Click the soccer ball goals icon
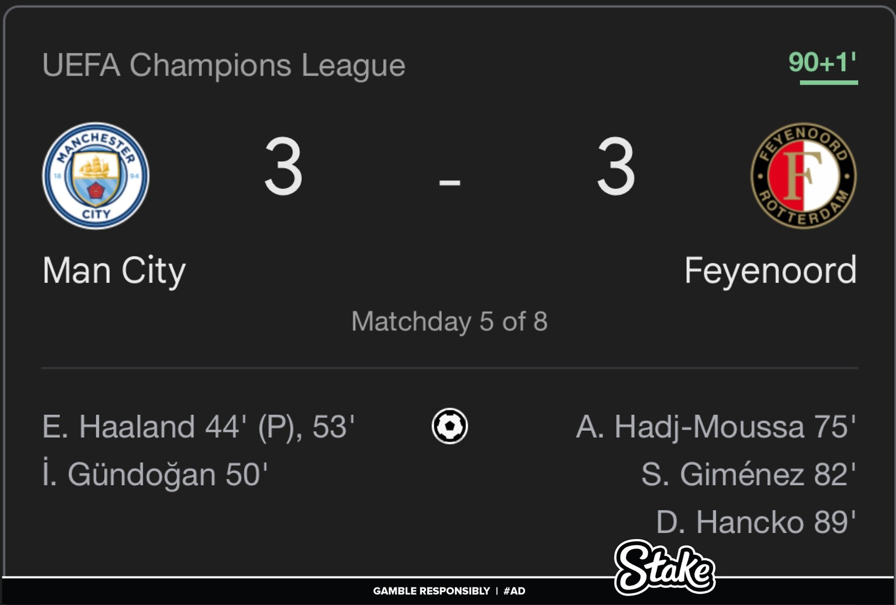Image resolution: width=896 pixels, height=605 pixels. (x=449, y=426)
